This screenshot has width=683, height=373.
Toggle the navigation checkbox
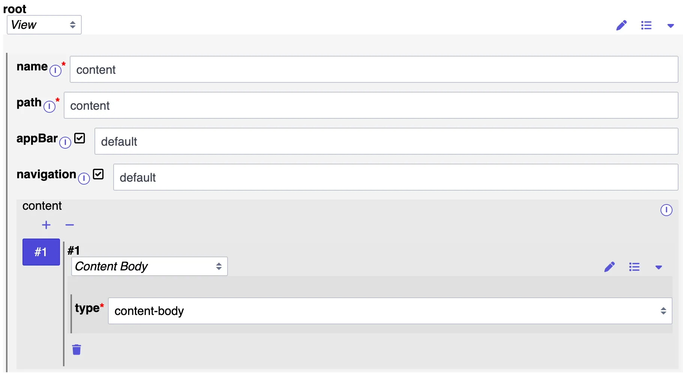coord(98,174)
